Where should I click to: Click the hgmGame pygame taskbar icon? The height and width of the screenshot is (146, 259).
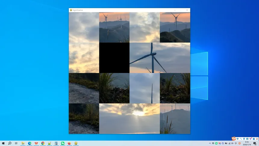click(76, 143)
